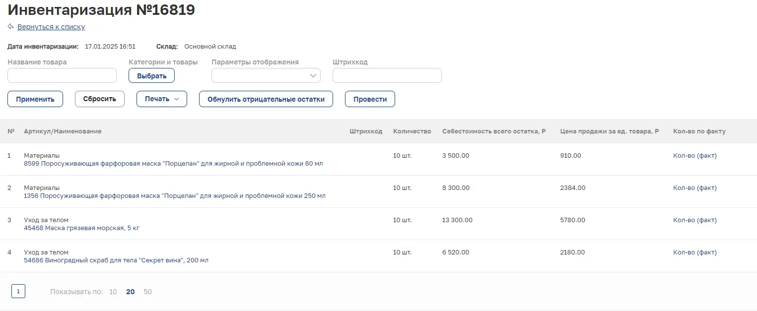Click 'Кол-во (факт)' in row 1

[695, 156]
